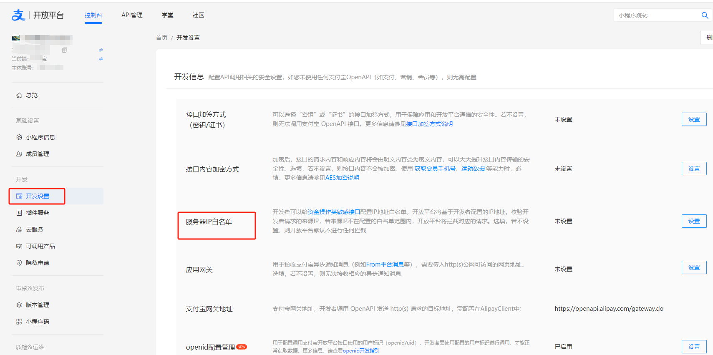Open 插件服务 in the sidebar
713x355 pixels.
tap(37, 213)
